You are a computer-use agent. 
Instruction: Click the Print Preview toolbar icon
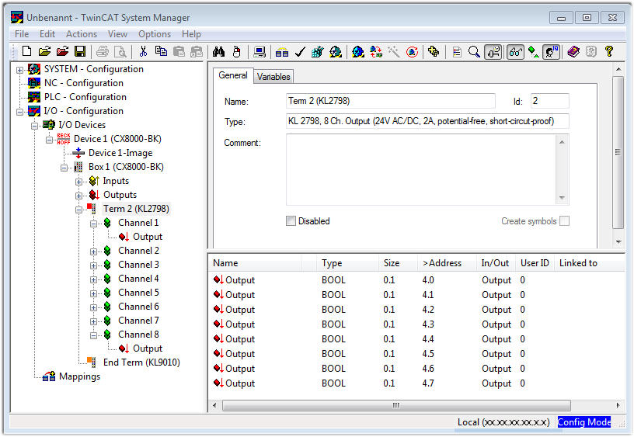pos(120,52)
